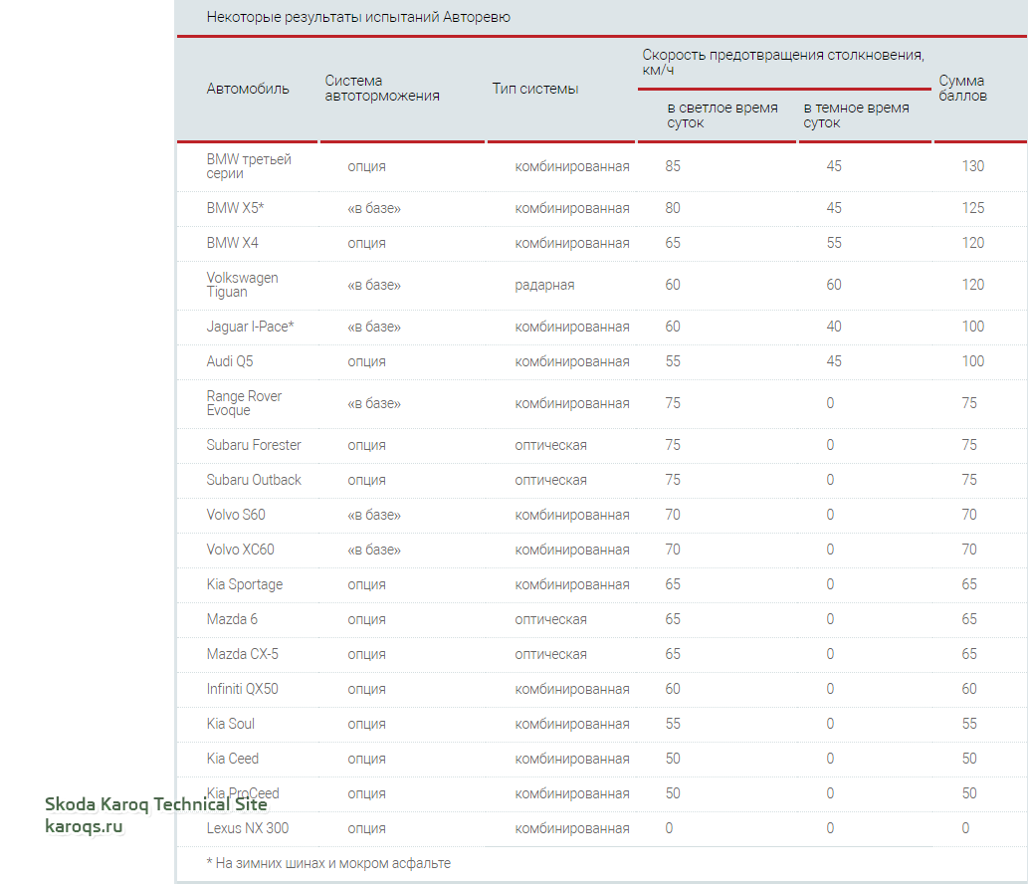The height and width of the screenshot is (885, 1028).
Task: Click the 'Kia Ceed' car name
Action: click(x=232, y=759)
